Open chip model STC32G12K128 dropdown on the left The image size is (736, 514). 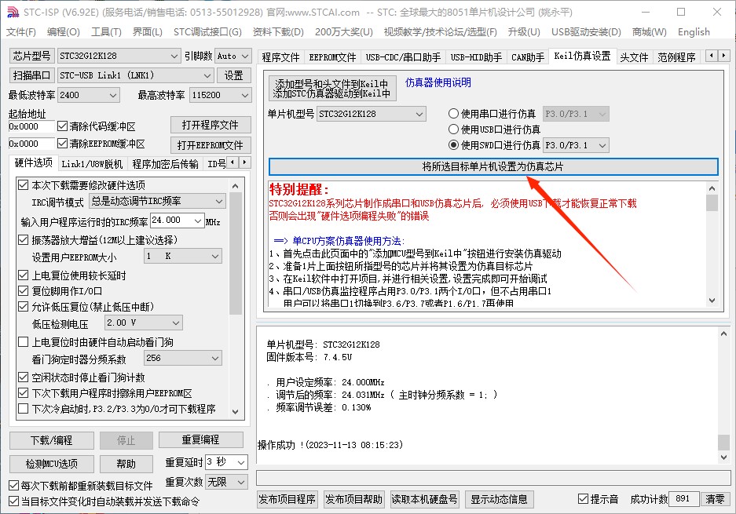(x=119, y=56)
